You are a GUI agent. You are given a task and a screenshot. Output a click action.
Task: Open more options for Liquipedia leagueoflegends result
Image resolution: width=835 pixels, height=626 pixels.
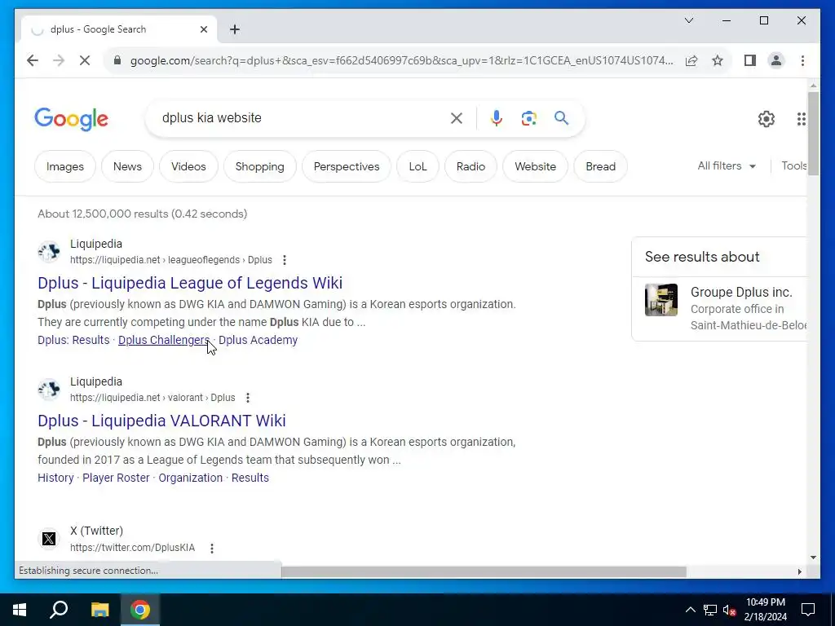[285, 260]
